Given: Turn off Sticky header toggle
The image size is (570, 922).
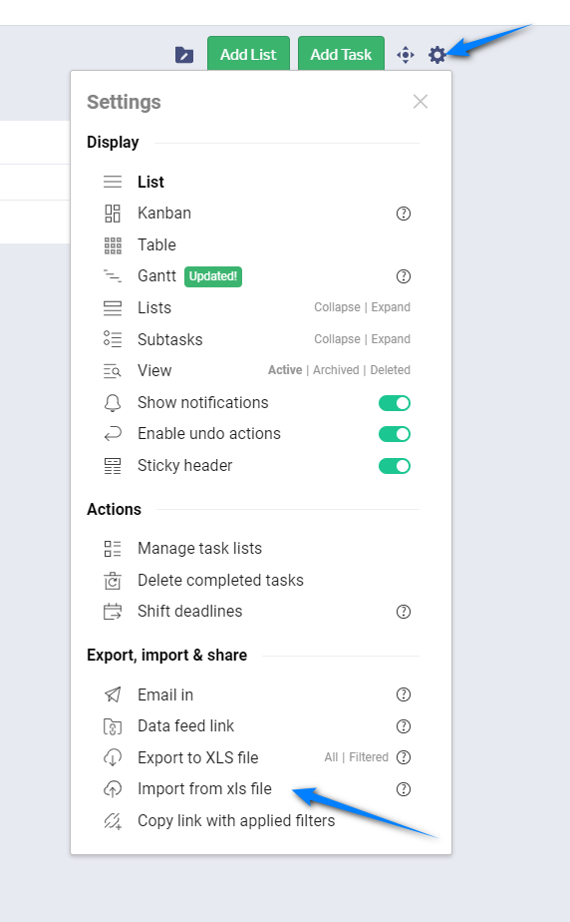Looking at the screenshot, I should coord(395,466).
